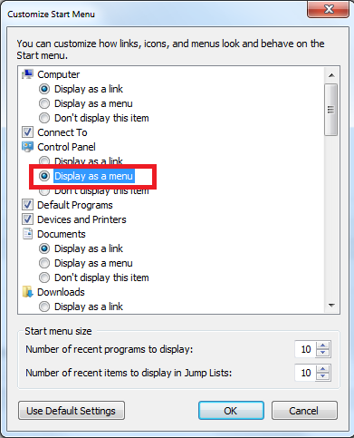The image size is (354, 438).
Task: Select Computer 'Display as a menu' radio
Action: coord(44,103)
